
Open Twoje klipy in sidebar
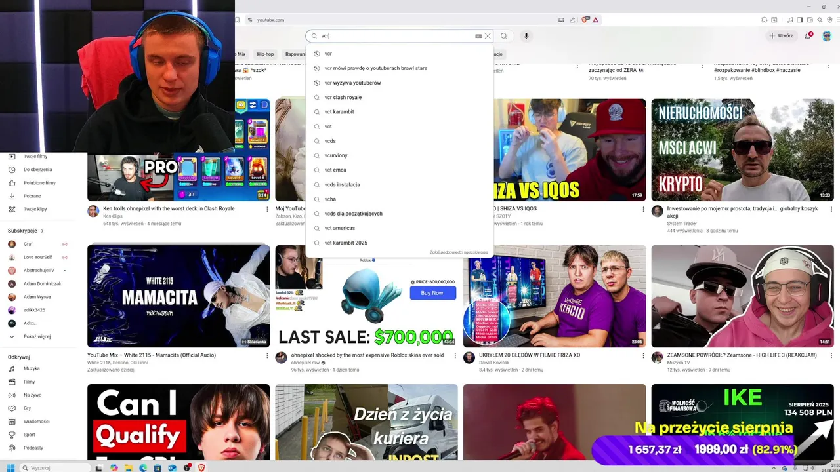pyautogui.click(x=35, y=209)
